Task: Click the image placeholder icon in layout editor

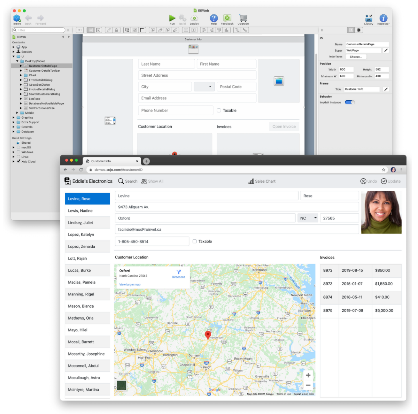Action: (279, 81)
